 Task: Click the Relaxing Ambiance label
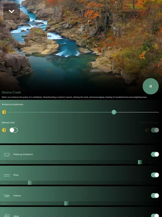click(23, 154)
